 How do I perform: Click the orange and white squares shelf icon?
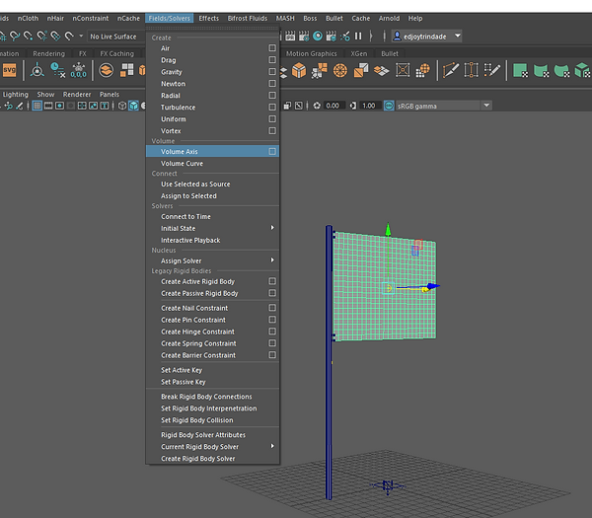127,70
